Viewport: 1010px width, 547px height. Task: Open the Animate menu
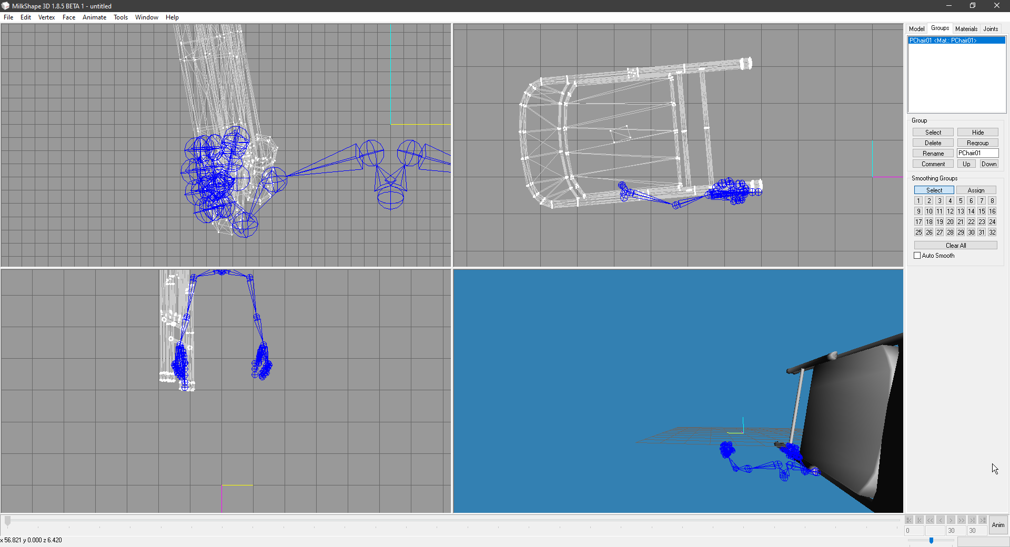click(95, 17)
